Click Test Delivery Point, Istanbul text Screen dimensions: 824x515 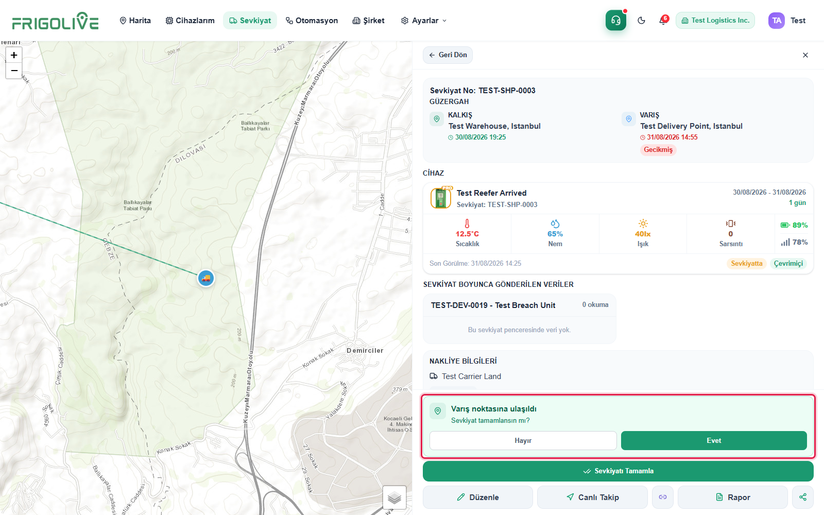pyautogui.click(x=691, y=126)
